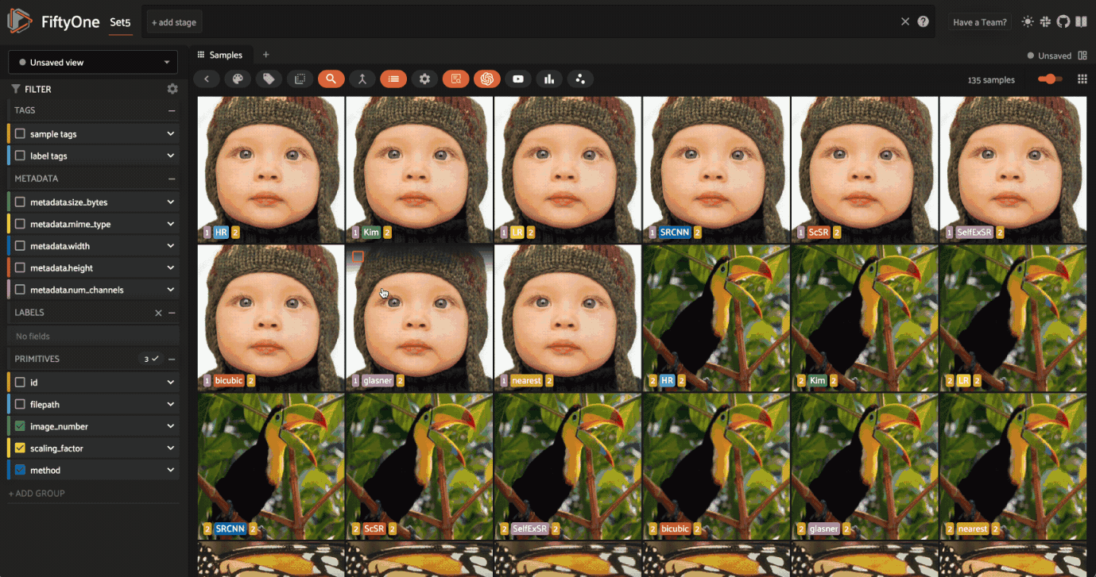1096x577 pixels.
Task: Click + ADD GROUP in sidebar
Action: [37, 494]
